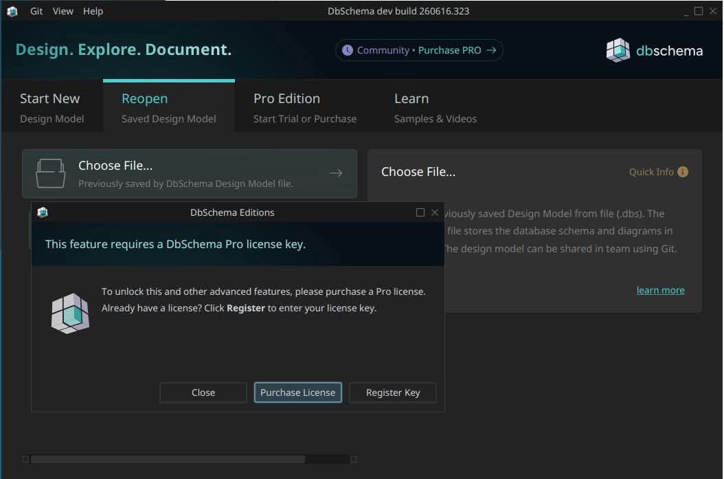724x479 pixels.
Task: Maximize the main DbSchema window
Action: click(x=699, y=11)
